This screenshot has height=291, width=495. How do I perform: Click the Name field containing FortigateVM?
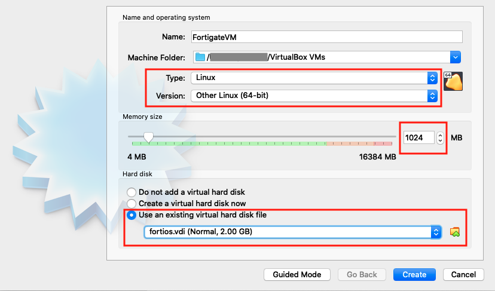327,37
